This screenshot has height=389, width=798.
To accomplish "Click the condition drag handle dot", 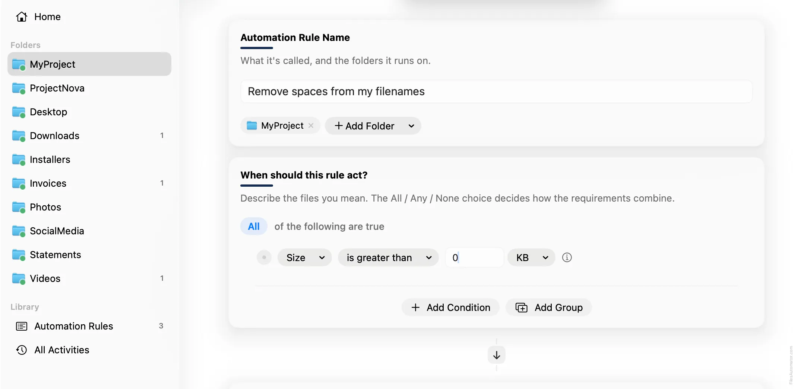I will (264, 257).
